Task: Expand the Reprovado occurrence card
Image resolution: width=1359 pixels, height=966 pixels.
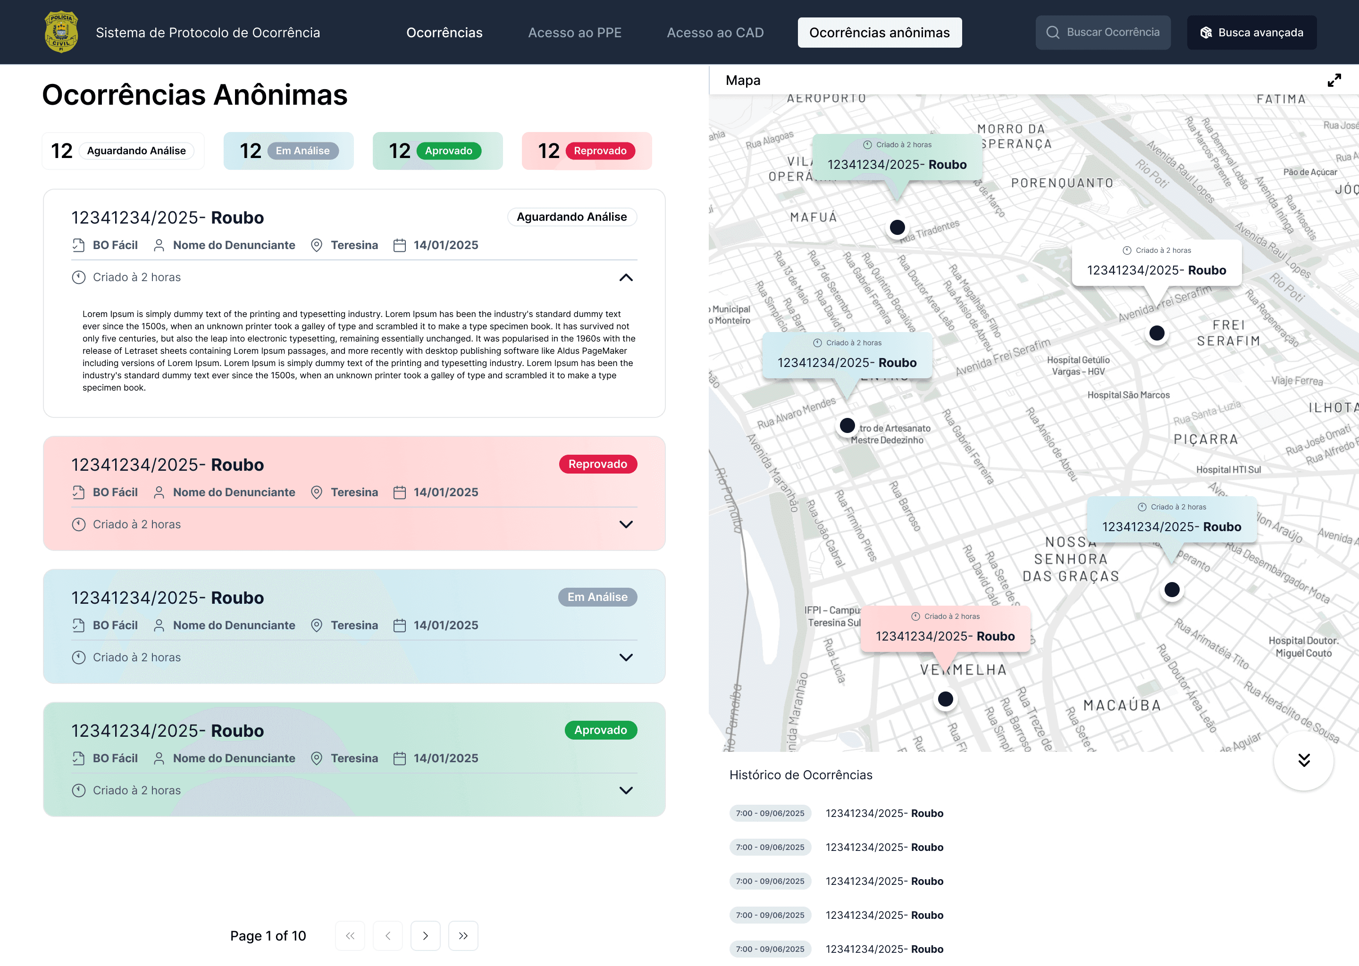Action: coord(626,525)
